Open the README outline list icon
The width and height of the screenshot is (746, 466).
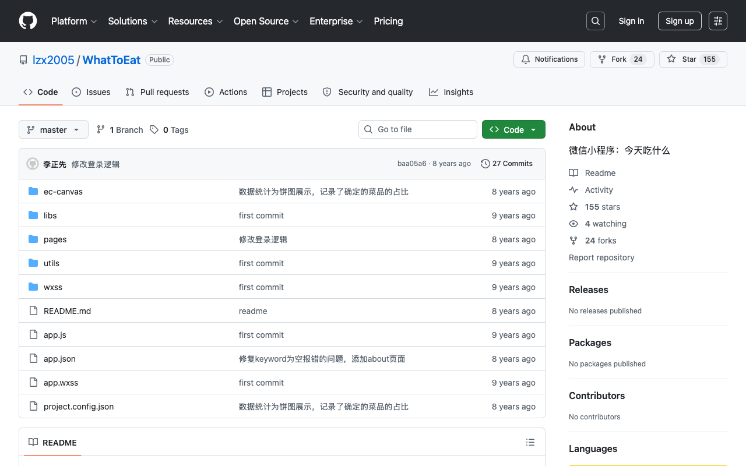pos(530,443)
